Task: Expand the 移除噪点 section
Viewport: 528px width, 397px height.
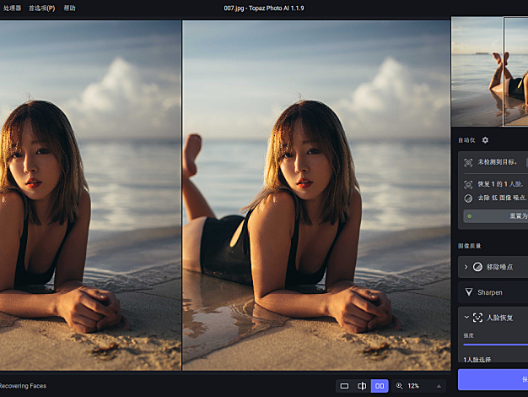Action: pyautogui.click(x=466, y=267)
